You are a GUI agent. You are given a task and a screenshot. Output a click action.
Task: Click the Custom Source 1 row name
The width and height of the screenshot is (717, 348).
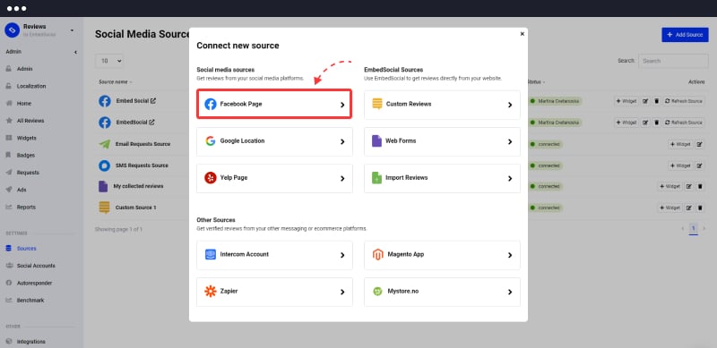[136, 208]
